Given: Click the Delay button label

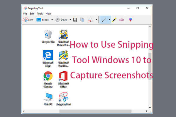Looking at the screenshot, I should 64,20.
